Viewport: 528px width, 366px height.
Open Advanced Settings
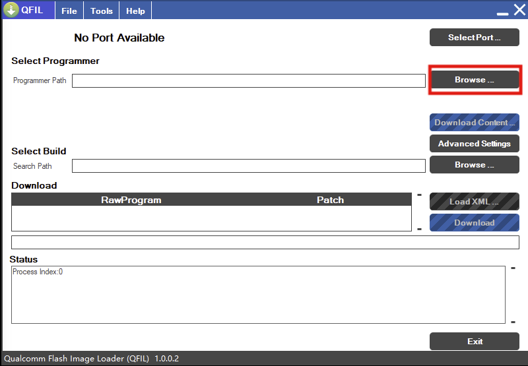pyautogui.click(x=474, y=144)
